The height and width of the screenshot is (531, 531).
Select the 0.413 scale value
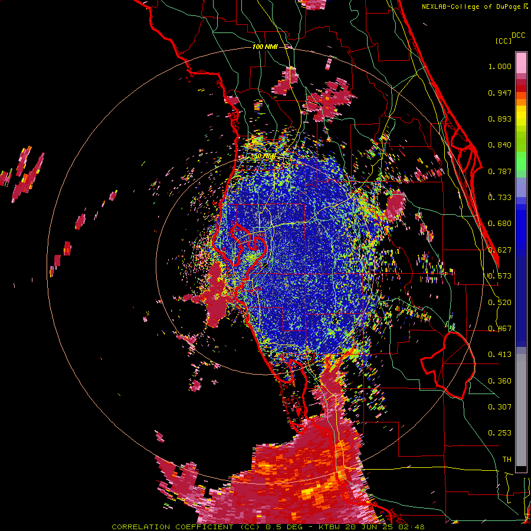[500, 355]
